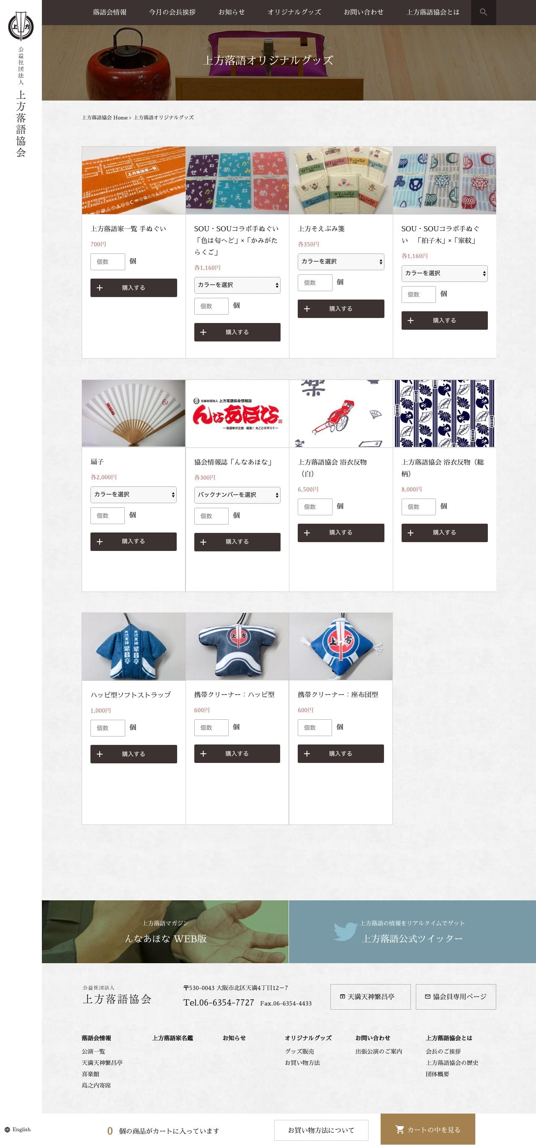Screen dimensions: 536x1145
Task: Expand カラーを選択 dropdown for 扇子
Action: point(133,494)
